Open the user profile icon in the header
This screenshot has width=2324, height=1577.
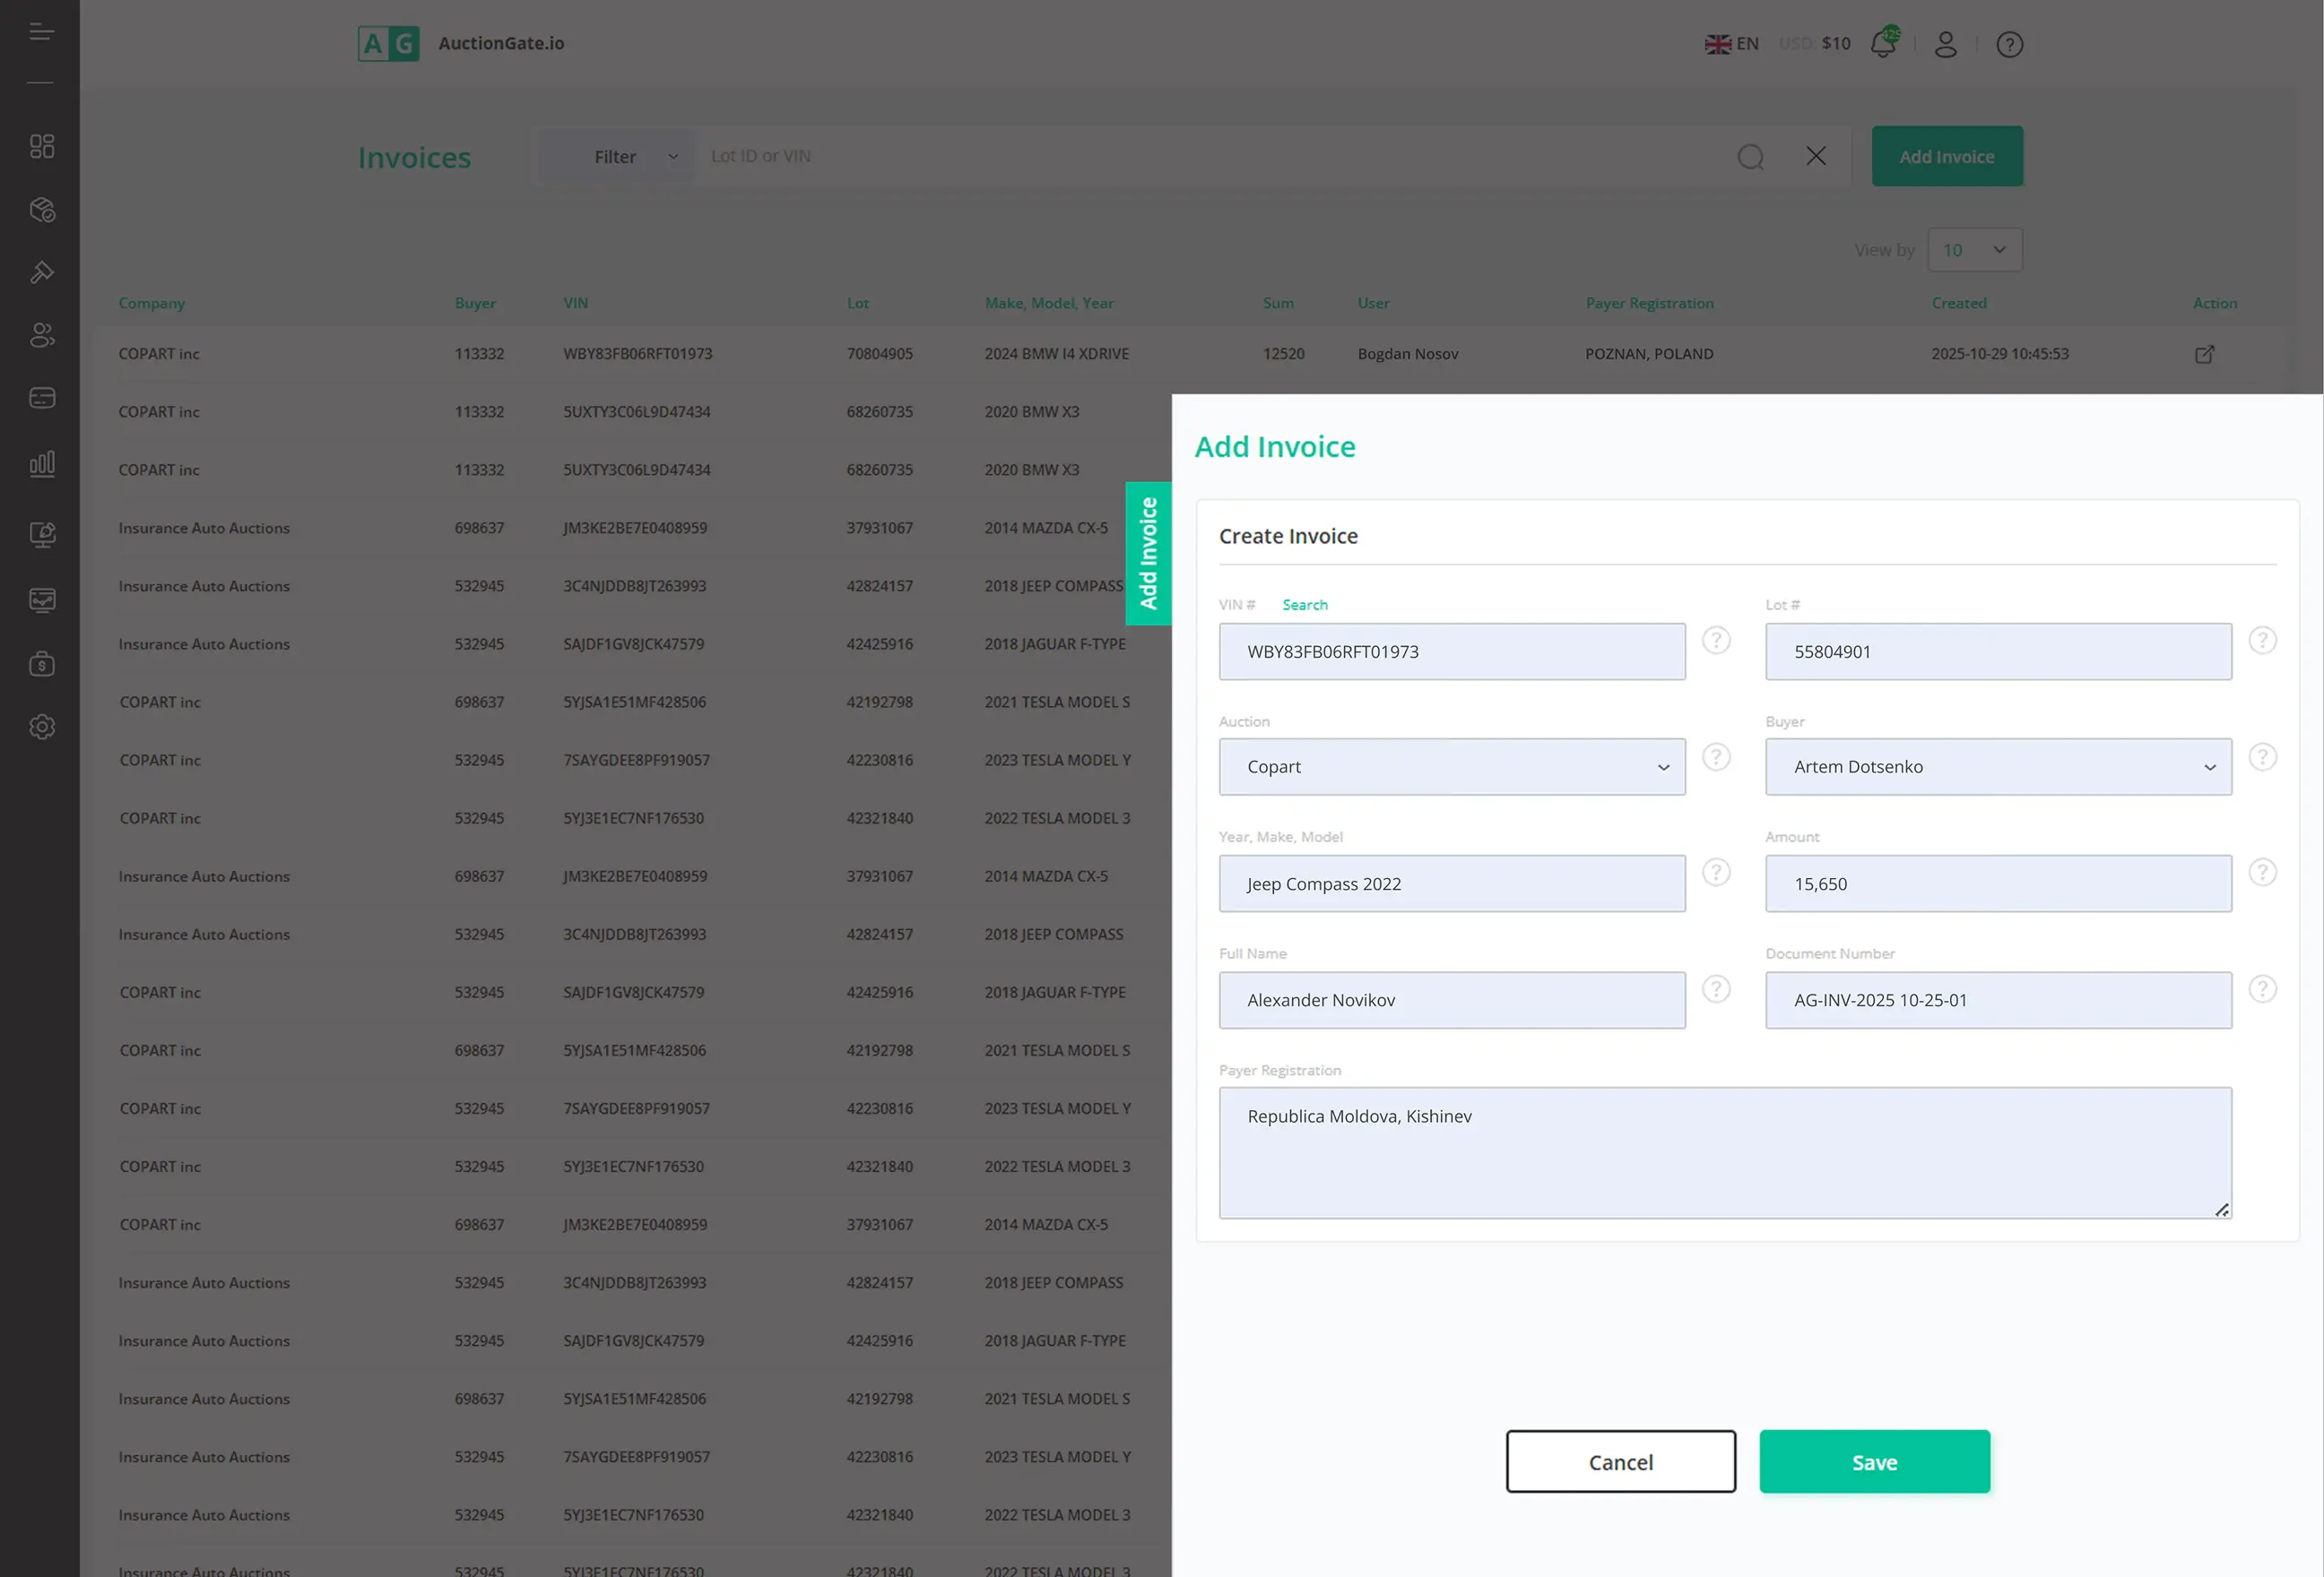tap(1946, 44)
